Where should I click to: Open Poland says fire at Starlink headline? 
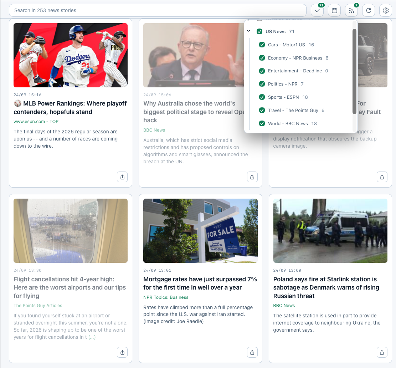pyautogui.click(x=326, y=287)
